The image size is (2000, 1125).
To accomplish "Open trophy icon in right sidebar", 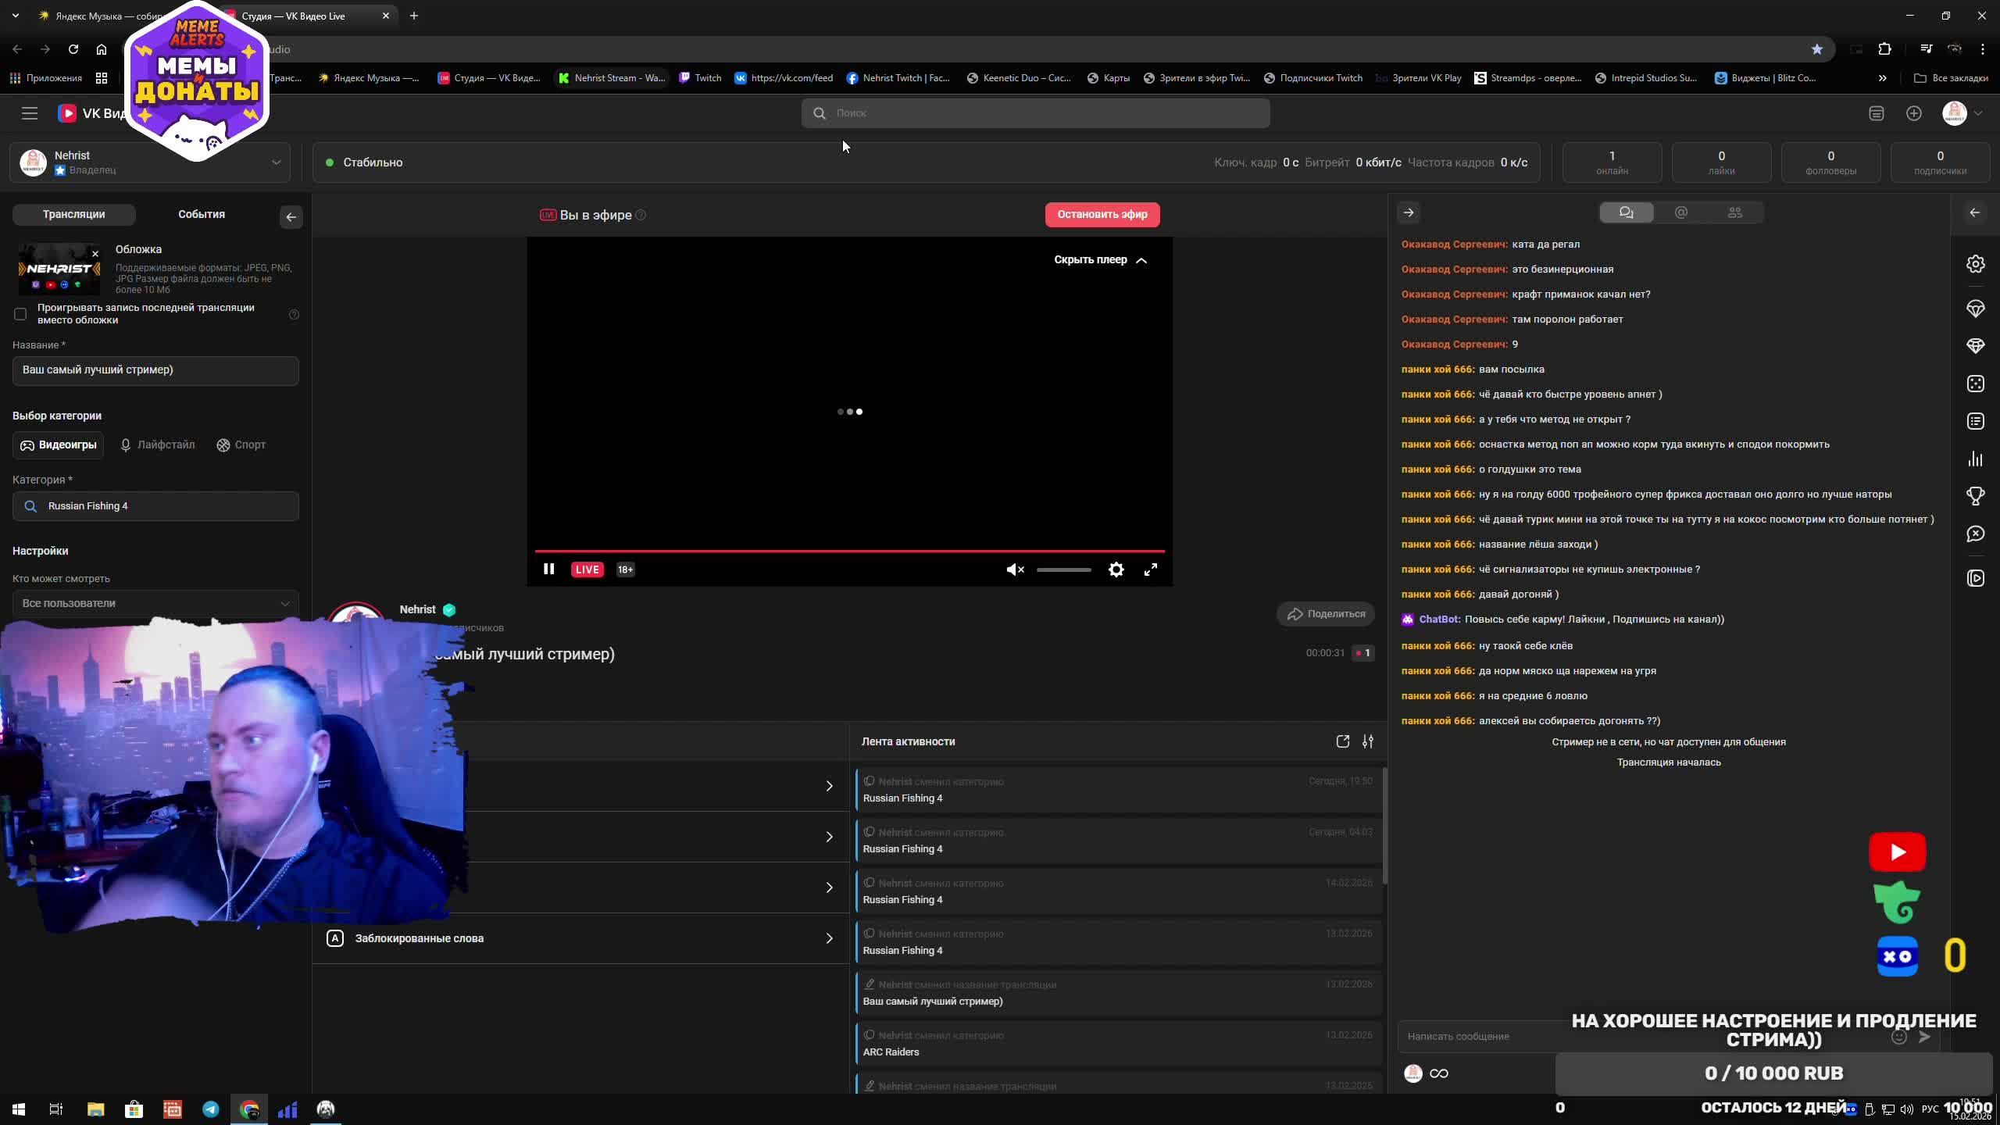I will (1975, 496).
